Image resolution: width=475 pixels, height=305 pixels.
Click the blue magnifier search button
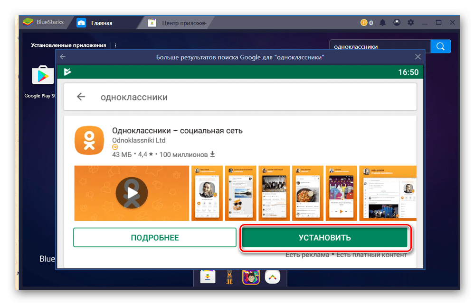(x=440, y=46)
